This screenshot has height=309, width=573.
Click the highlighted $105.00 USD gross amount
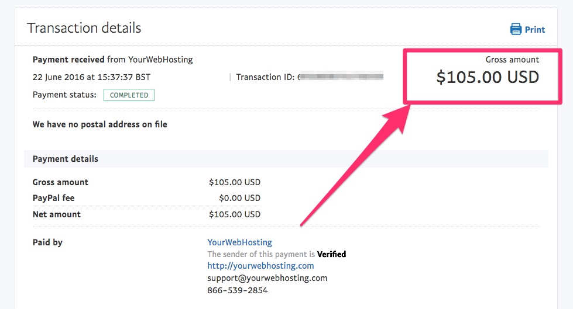[488, 77]
